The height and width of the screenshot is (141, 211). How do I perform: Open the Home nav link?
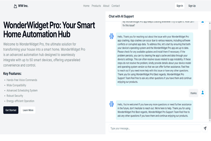tap(86, 6)
